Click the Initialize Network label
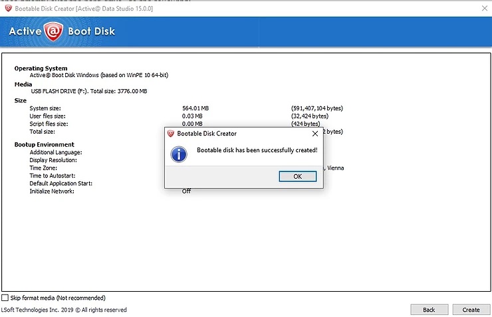This screenshot has height=317, width=492. click(x=52, y=191)
